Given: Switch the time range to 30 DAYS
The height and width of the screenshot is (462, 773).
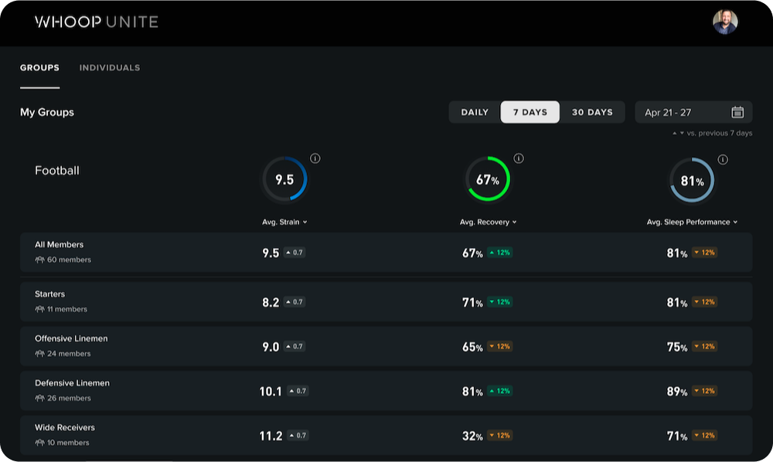Looking at the screenshot, I should click(x=592, y=111).
